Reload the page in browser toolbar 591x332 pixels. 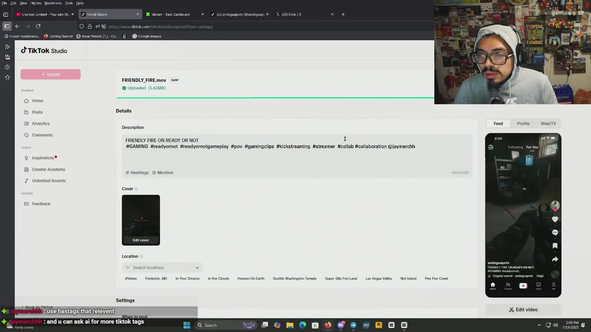pyautogui.click(x=38, y=26)
